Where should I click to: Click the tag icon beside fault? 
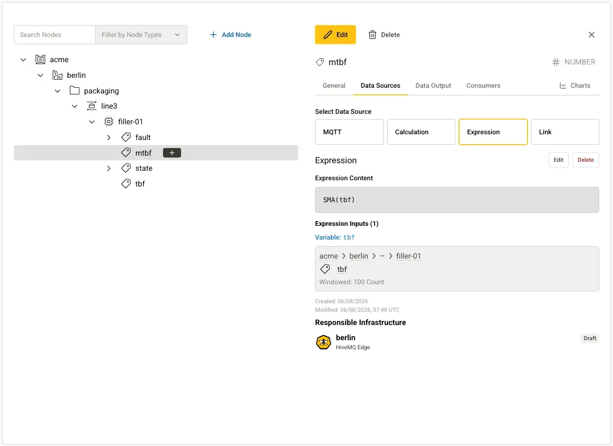pos(126,137)
